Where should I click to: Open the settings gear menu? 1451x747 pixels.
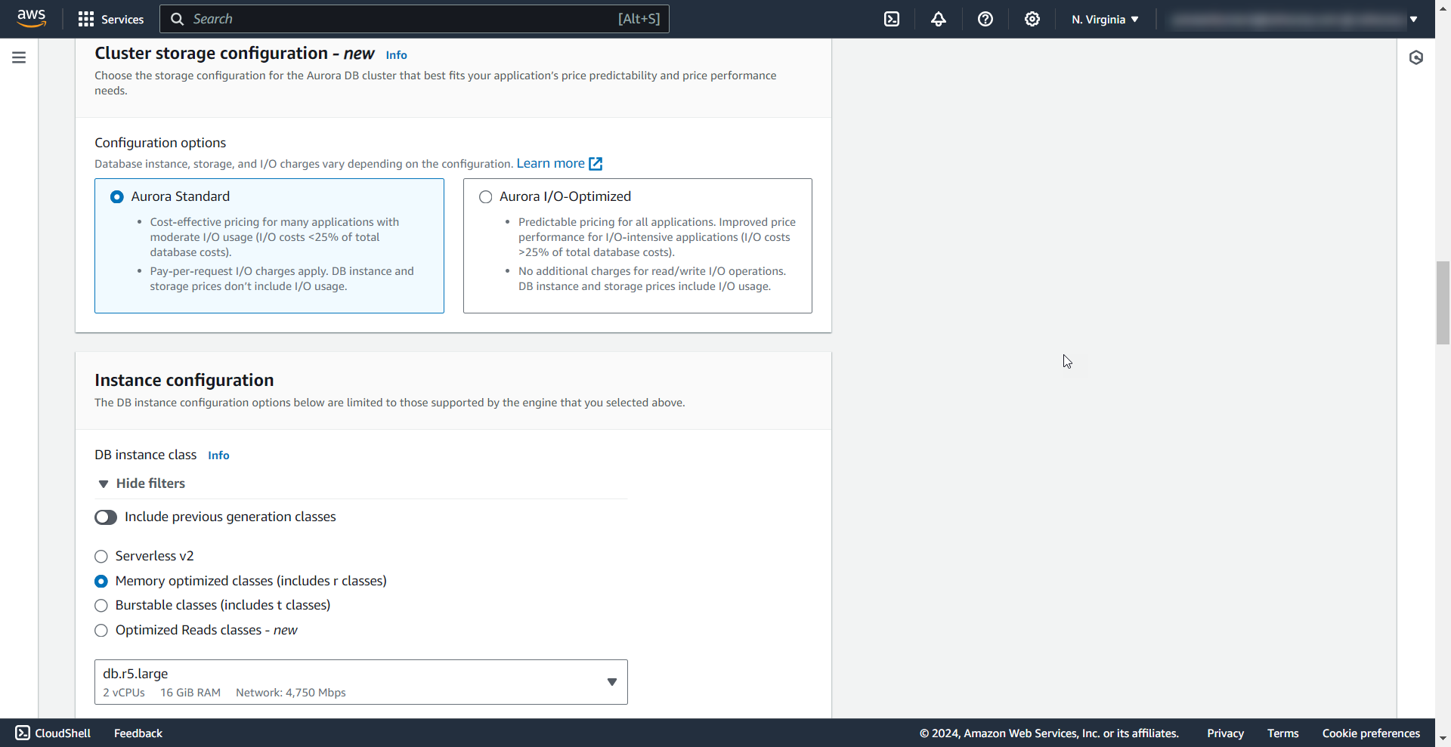[1032, 19]
